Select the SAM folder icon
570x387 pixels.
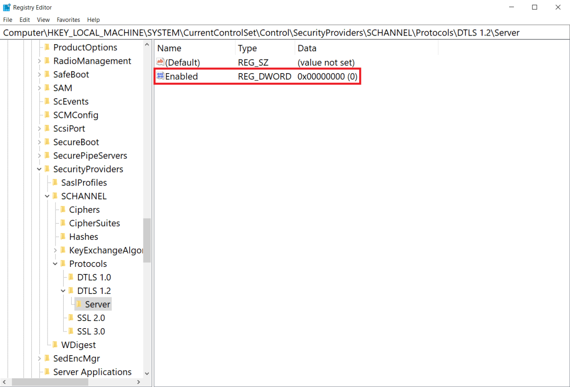[x=47, y=88]
